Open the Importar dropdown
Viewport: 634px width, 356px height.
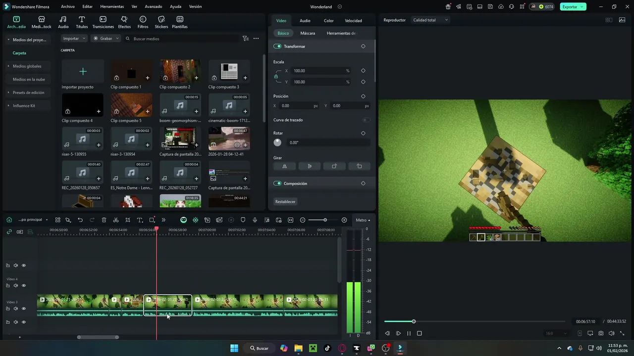pyautogui.click(x=74, y=39)
